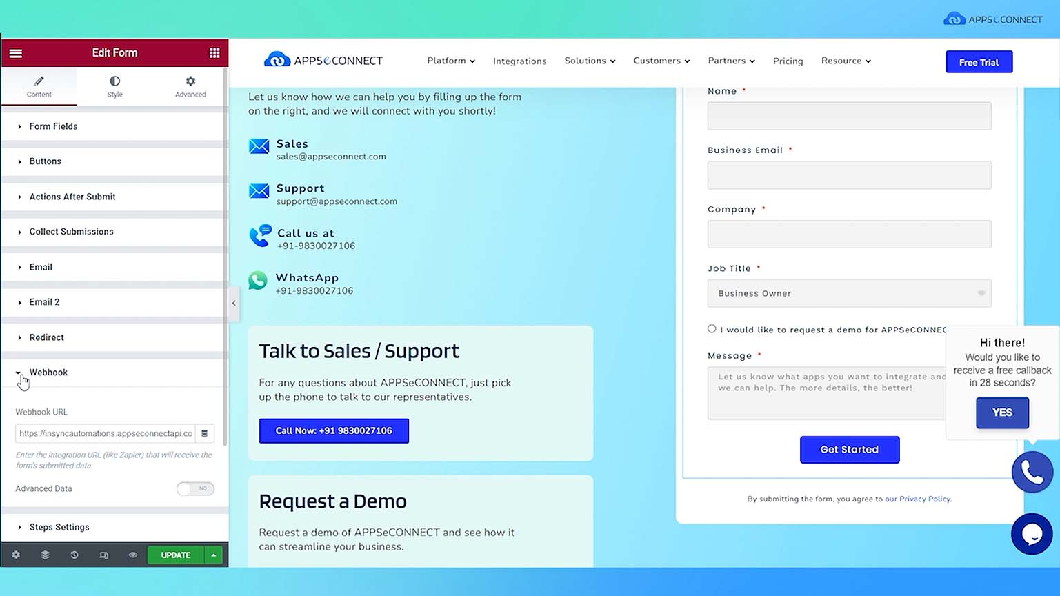Click the round phone callback icon
The width and height of the screenshot is (1060, 596).
click(1032, 472)
